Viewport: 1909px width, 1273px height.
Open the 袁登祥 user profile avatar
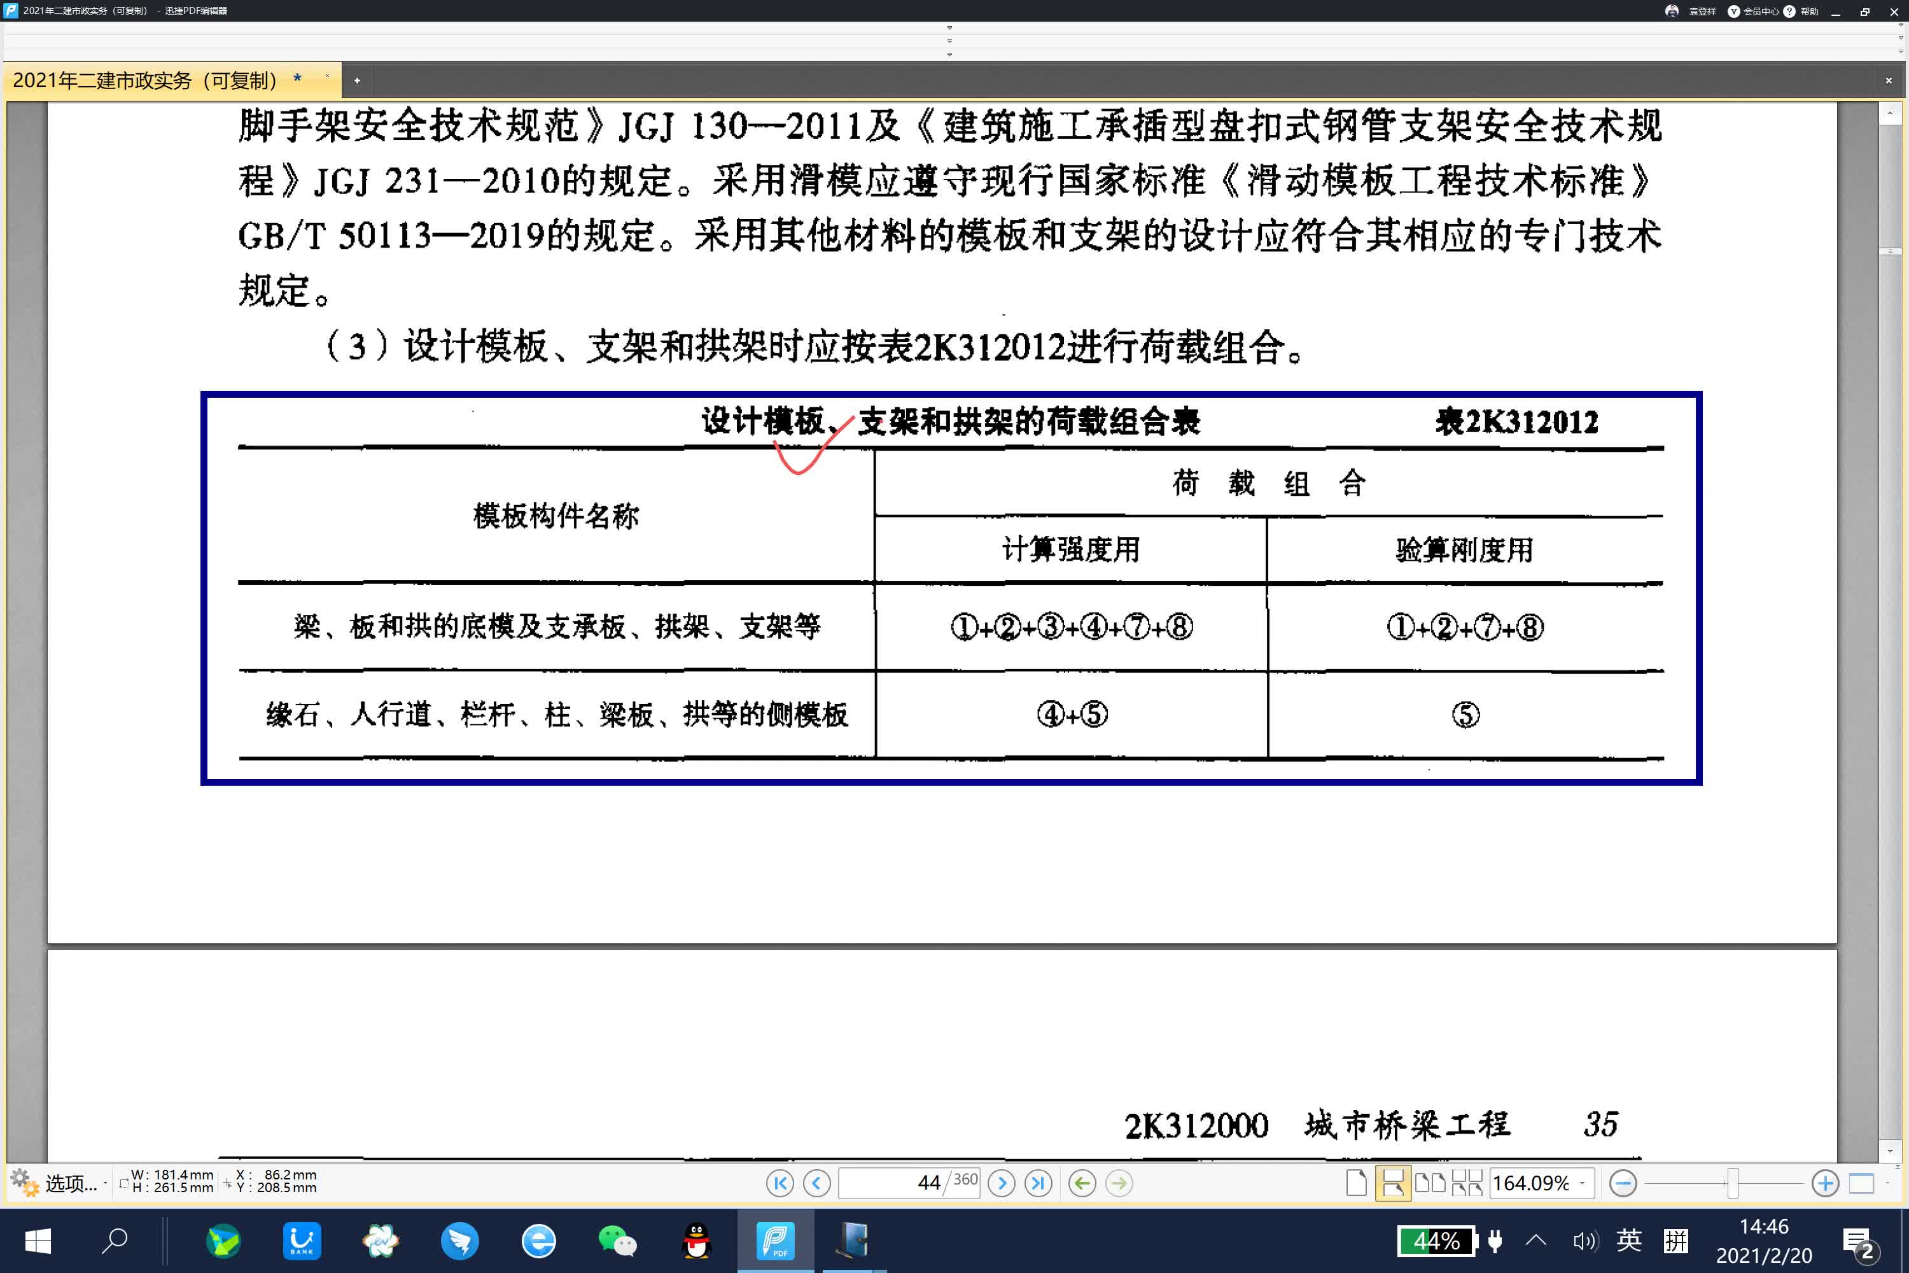pyautogui.click(x=1671, y=11)
